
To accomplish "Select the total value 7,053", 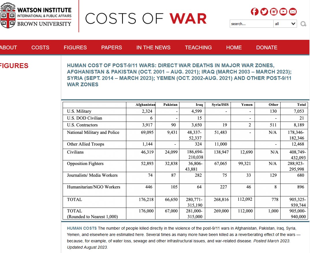I will 299,111.
